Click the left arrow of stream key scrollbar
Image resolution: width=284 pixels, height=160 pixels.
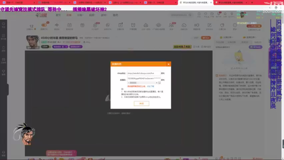(129, 83)
